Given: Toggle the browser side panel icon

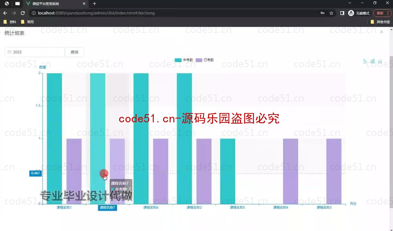Looking at the screenshot, I should tap(342, 13).
